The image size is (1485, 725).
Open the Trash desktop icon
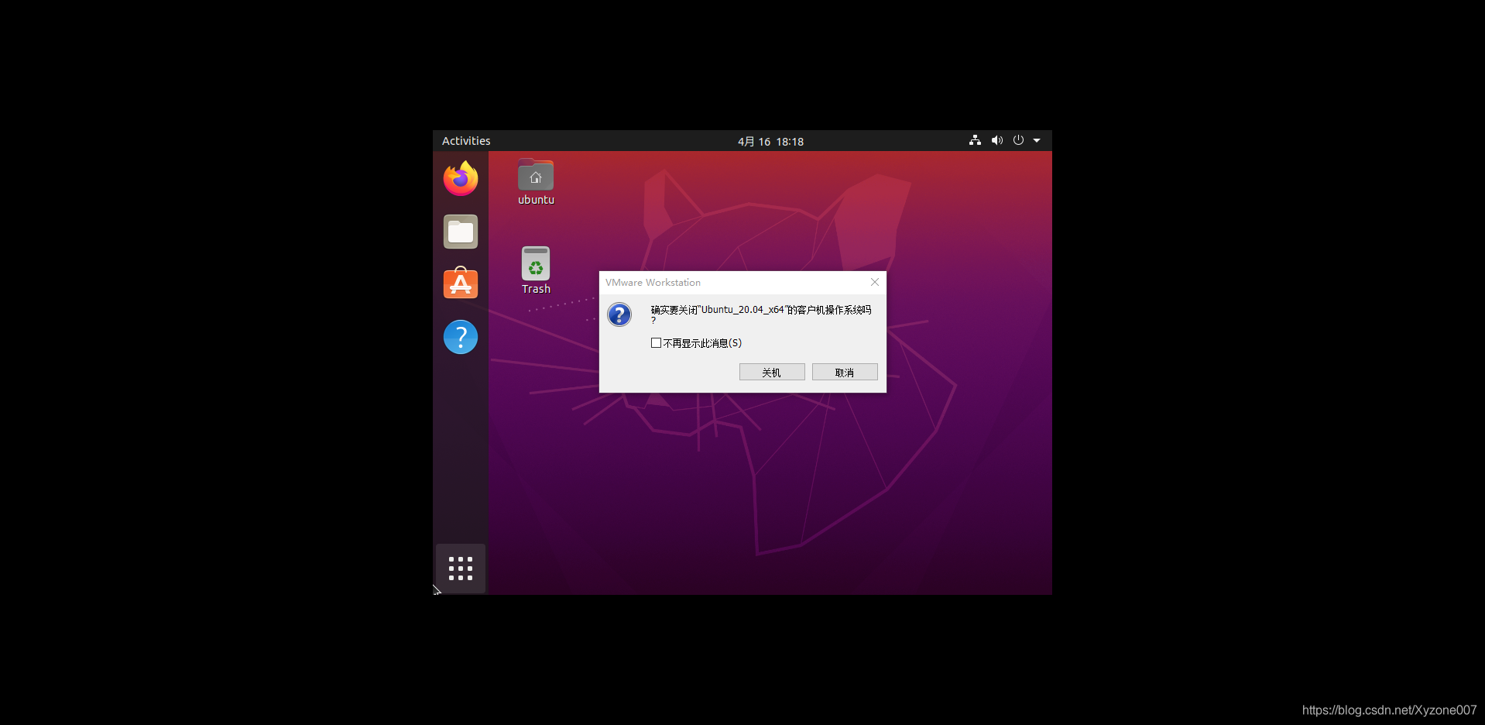click(x=536, y=270)
